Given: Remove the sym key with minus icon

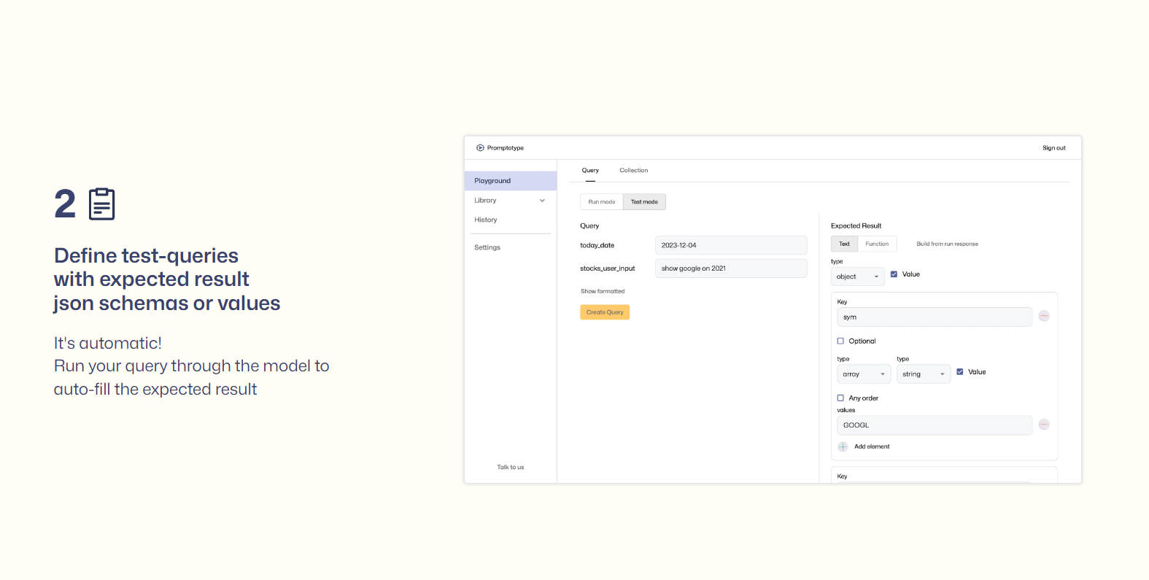Looking at the screenshot, I should 1044,316.
